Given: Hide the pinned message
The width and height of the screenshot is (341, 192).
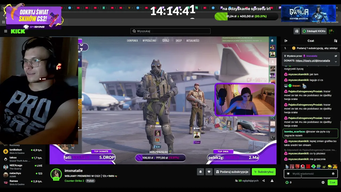Looking at the screenshot, I should coord(336,56).
